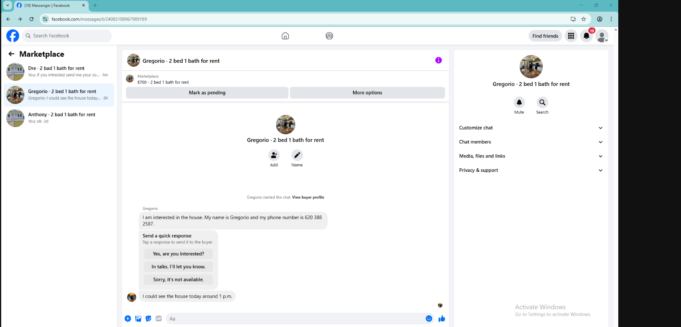Screen dimensions: 681x327
Task: Click the Search Facebook field
Action: (x=67, y=36)
